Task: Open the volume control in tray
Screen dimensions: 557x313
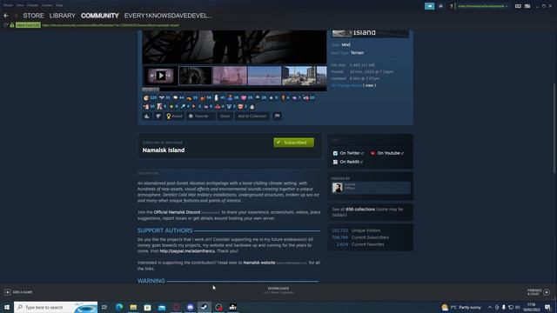Action: (x=518, y=307)
